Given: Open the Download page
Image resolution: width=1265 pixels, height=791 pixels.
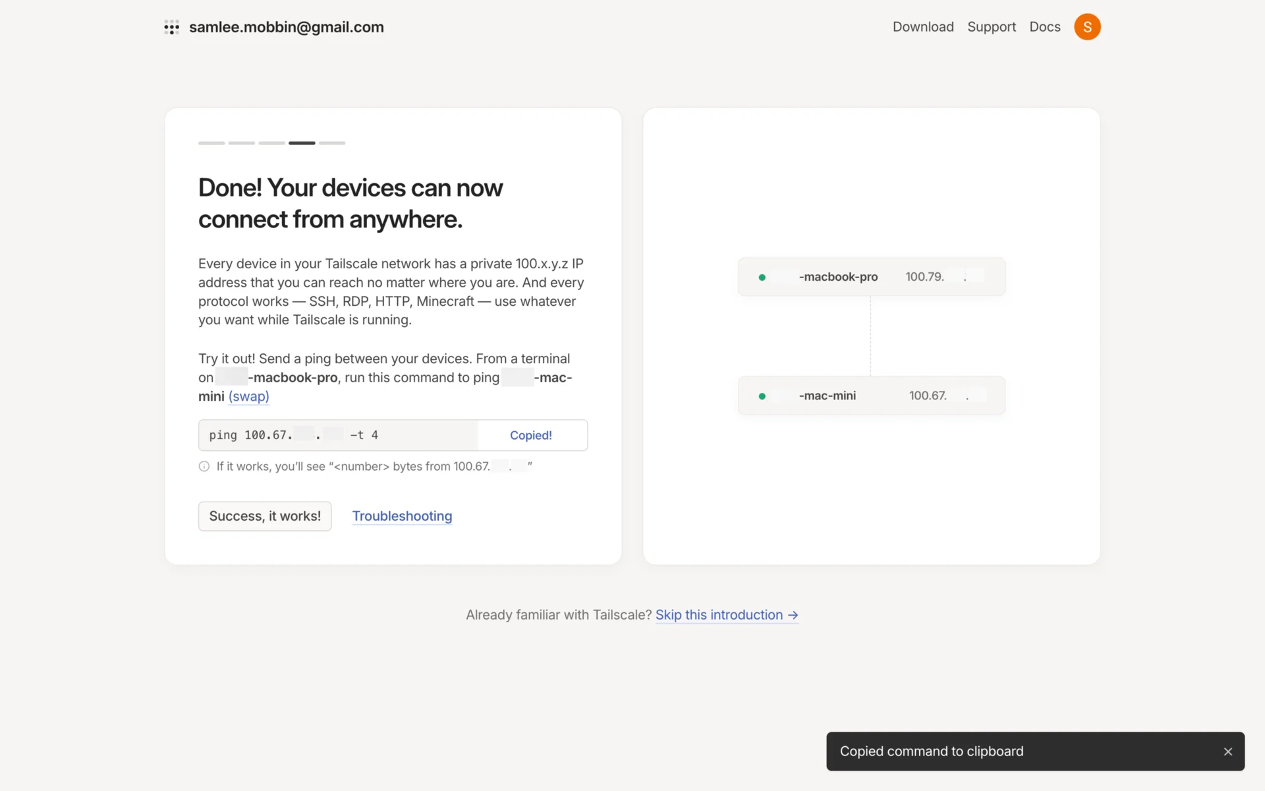Looking at the screenshot, I should 922,27.
